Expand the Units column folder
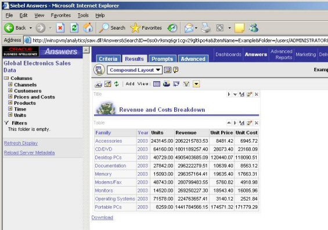 point(10,115)
